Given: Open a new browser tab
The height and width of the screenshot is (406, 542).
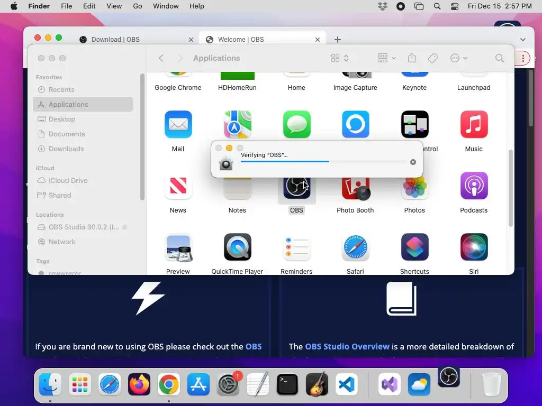Looking at the screenshot, I should point(338,40).
